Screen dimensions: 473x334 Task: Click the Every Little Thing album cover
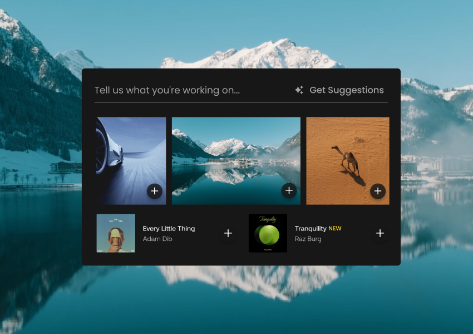[116, 233]
